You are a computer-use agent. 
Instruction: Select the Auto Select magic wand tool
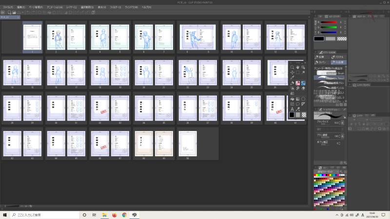click(x=303, y=73)
